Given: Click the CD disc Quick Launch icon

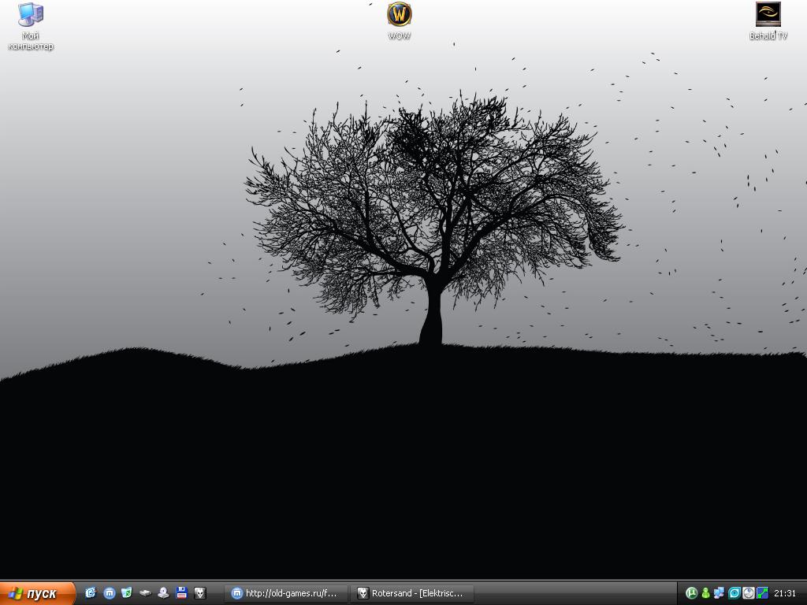Looking at the screenshot, I should (163, 593).
